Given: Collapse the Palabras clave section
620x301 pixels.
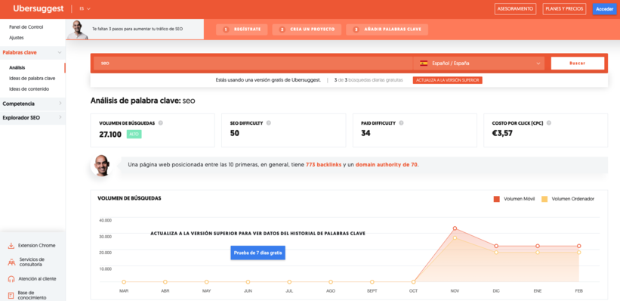Looking at the screenshot, I should (32, 52).
